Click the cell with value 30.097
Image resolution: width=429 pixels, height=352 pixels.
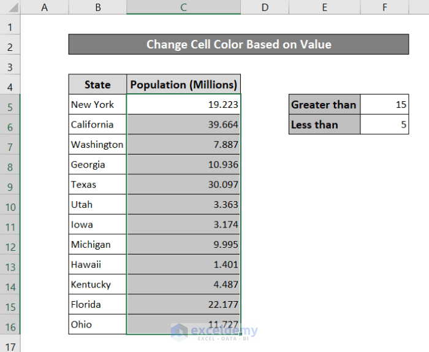[x=184, y=184]
